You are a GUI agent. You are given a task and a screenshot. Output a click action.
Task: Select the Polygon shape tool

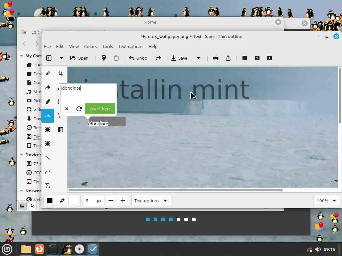48,186
